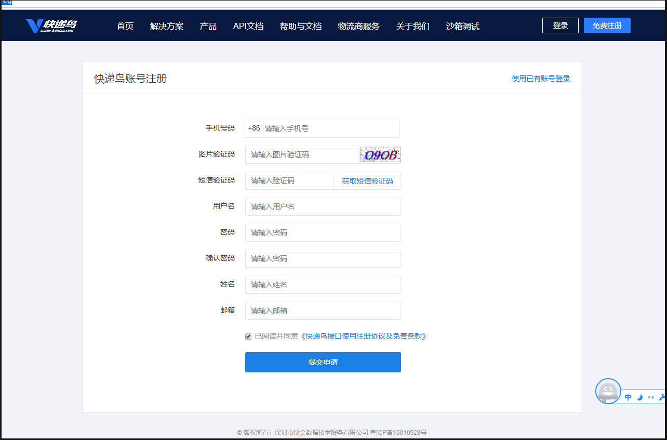Click 使用已有账号登录 link
This screenshot has height=440, width=667.
click(541, 79)
